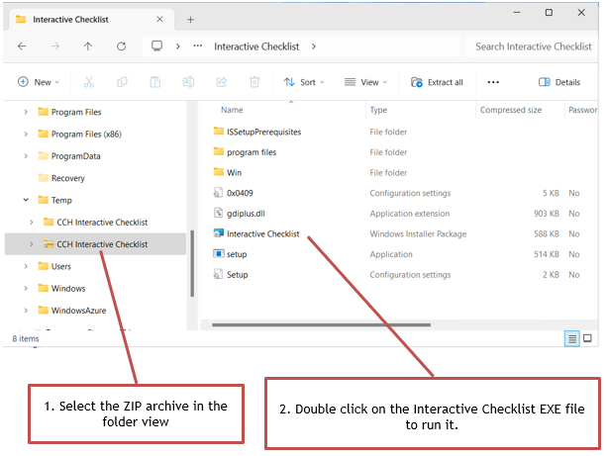Switch to large thumbnails view icon
Viewport: 607px width, 456px height.
tap(587, 338)
